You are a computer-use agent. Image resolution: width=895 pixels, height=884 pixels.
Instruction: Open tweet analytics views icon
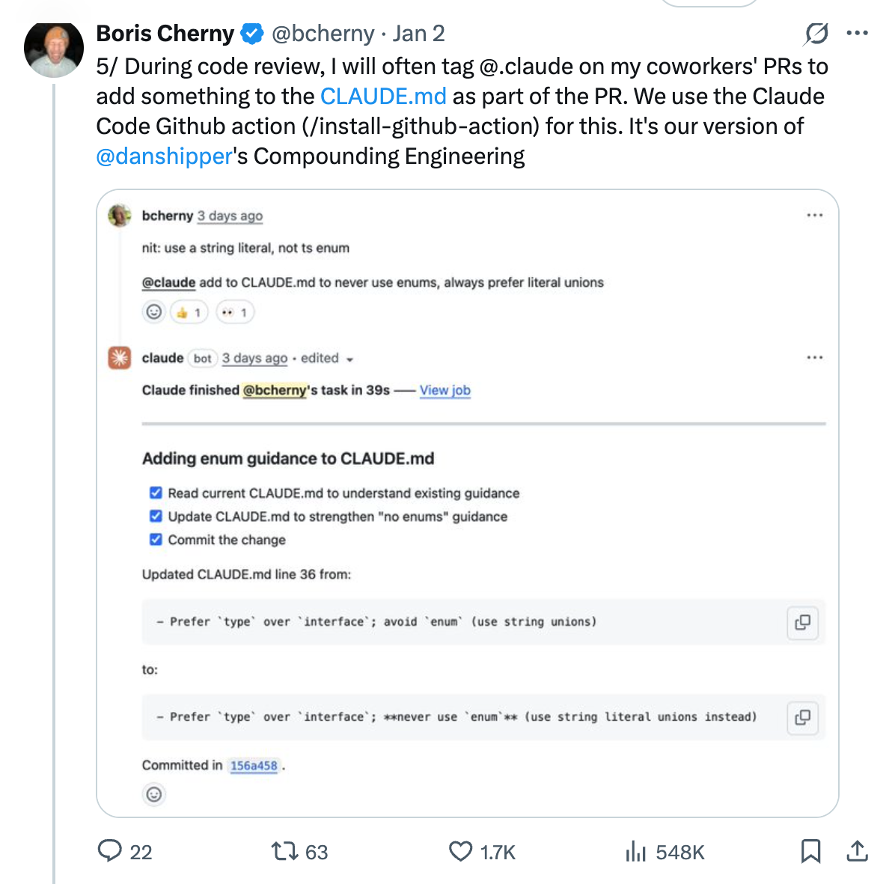tap(635, 851)
